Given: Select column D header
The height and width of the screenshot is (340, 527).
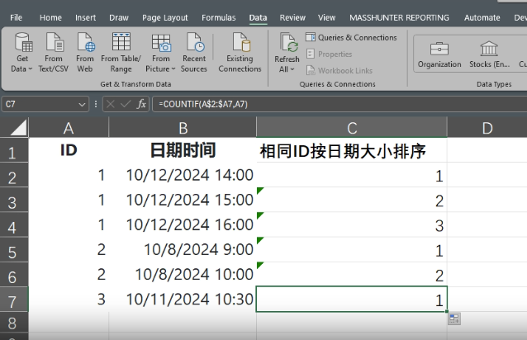Looking at the screenshot, I should (x=487, y=128).
